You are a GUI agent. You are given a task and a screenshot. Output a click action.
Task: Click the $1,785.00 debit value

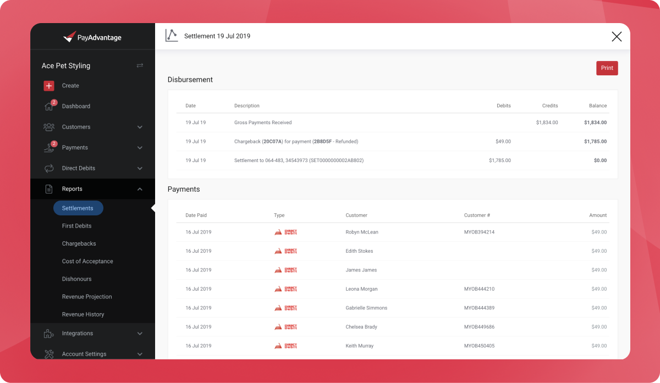[x=500, y=160]
